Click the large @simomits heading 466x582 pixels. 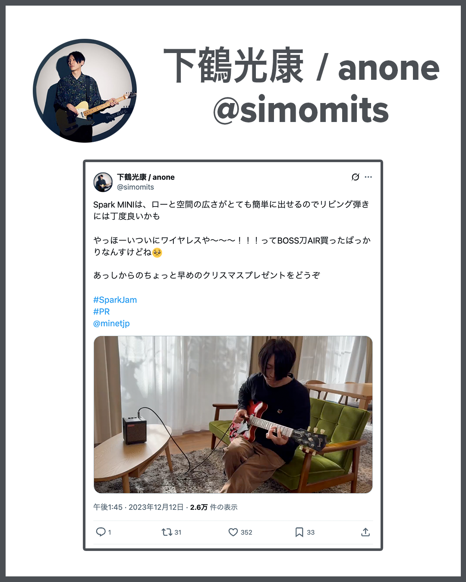(x=301, y=110)
